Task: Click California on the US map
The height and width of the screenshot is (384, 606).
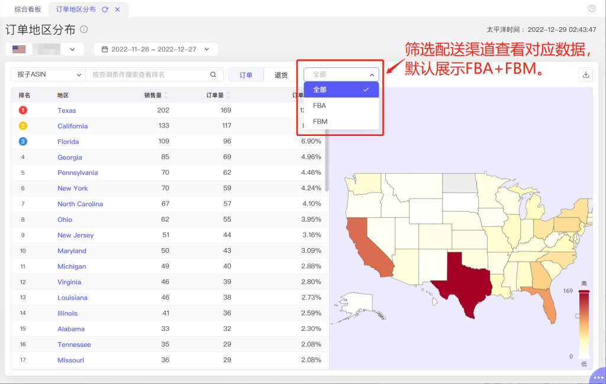Action: click(367, 247)
